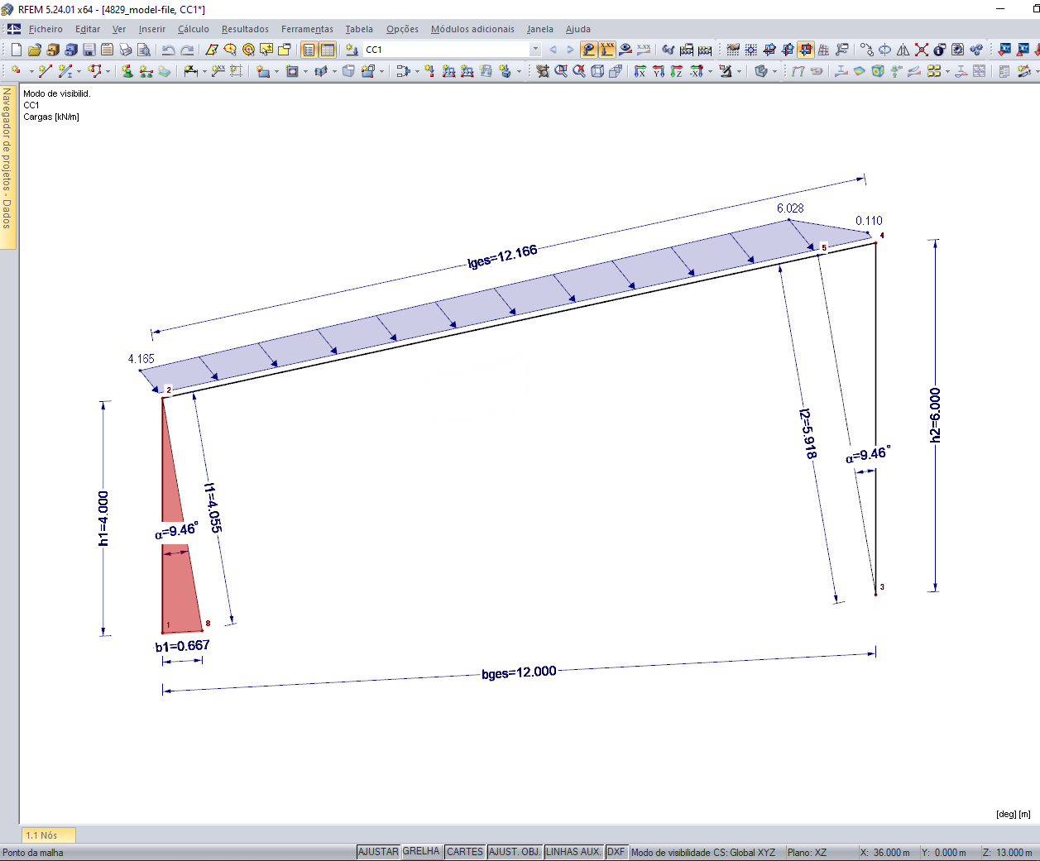Toggle AJUSTAR snap in status bar
The height and width of the screenshot is (861, 1040).
click(378, 852)
